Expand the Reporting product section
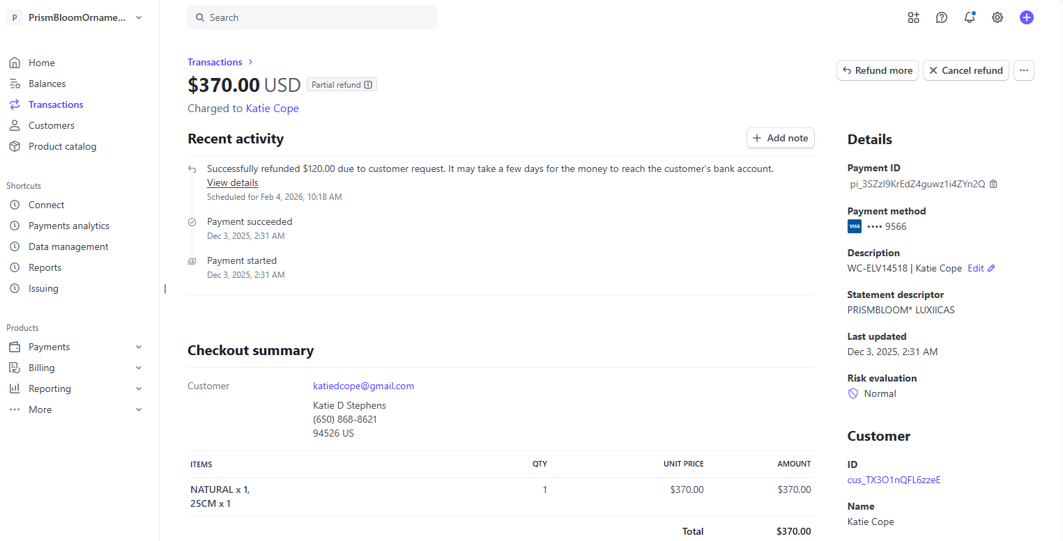Screen dimensions: 1063x541 (139, 389)
